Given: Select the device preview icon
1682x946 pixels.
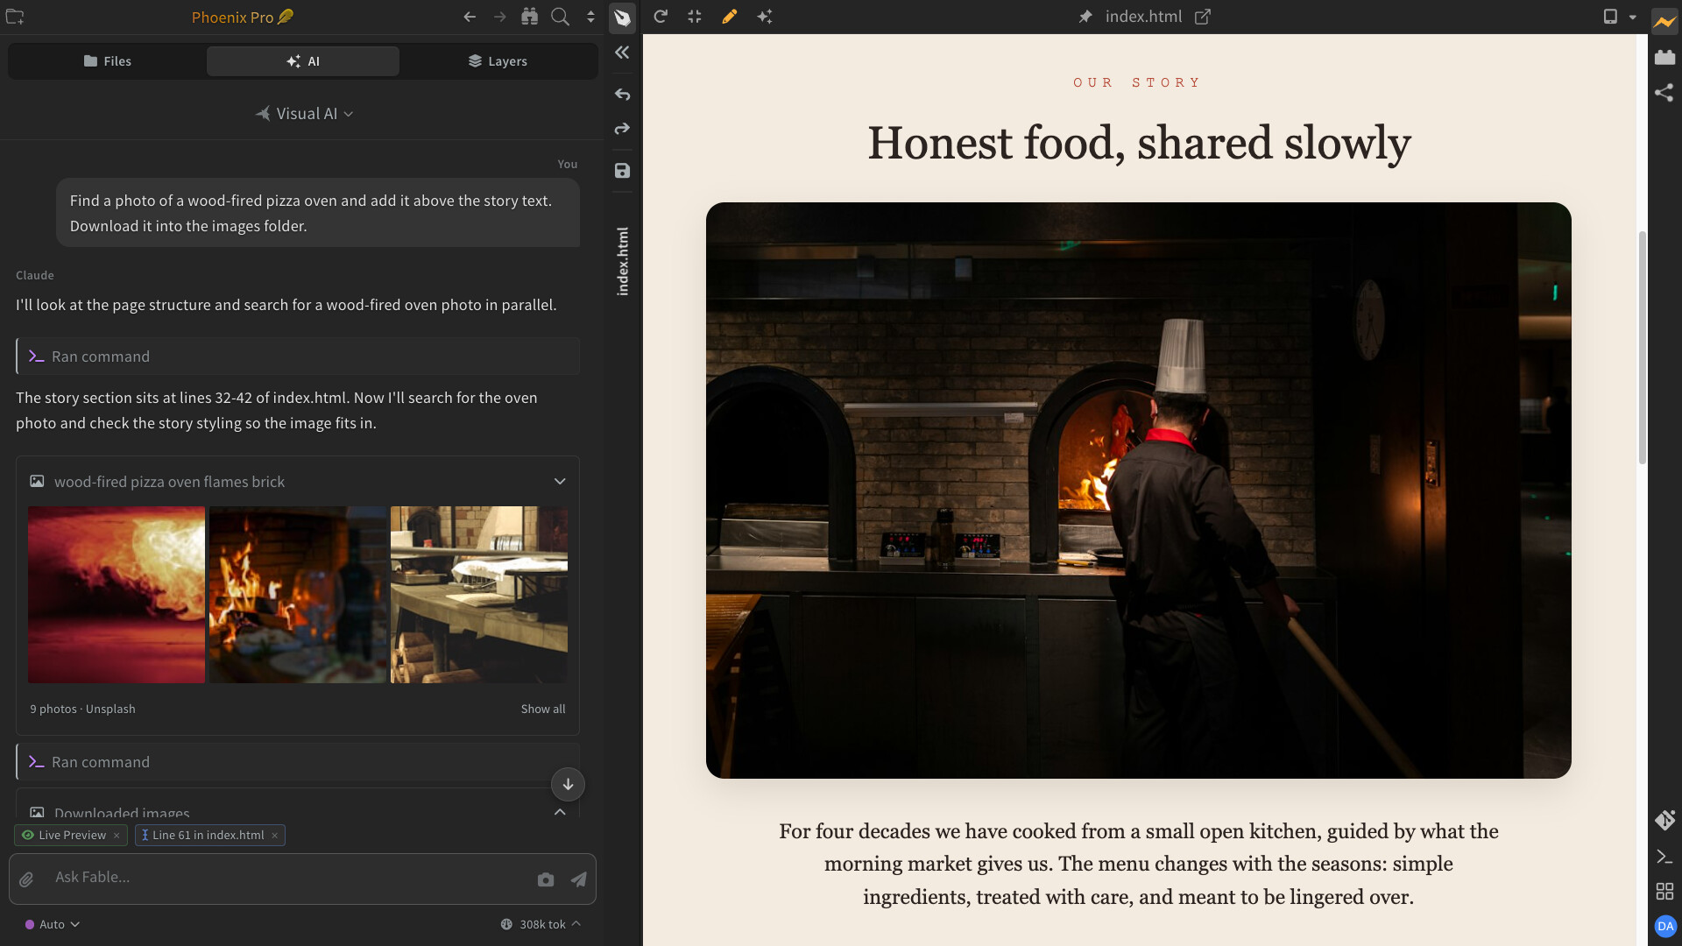Looking at the screenshot, I should pos(1610,17).
